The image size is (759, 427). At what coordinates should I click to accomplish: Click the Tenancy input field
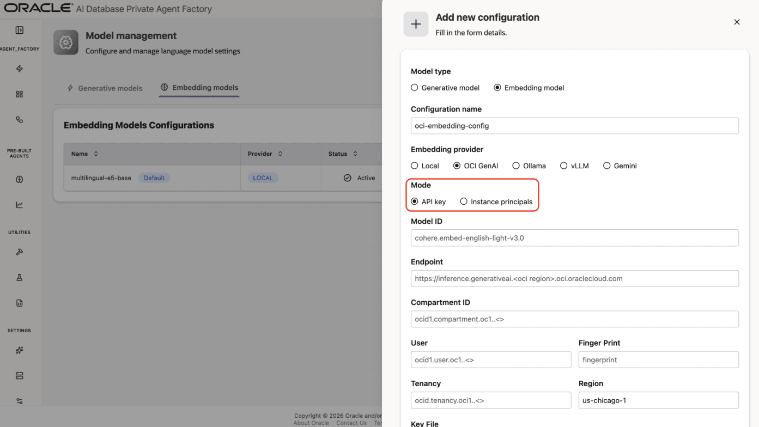tap(491, 400)
